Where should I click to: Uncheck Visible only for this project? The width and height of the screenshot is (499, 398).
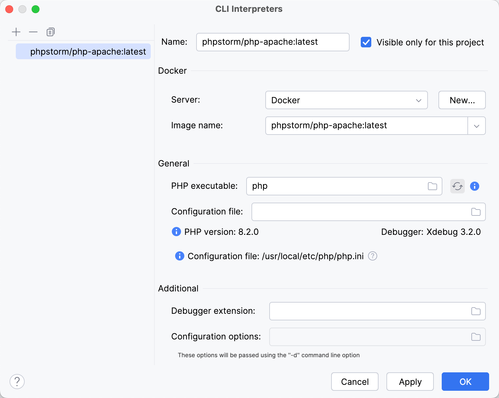[366, 42]
